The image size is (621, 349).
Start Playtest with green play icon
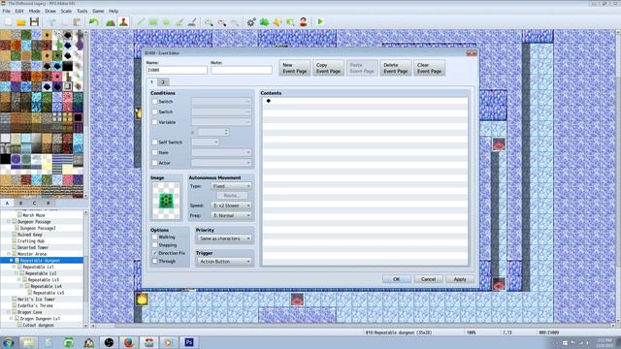click(320, 22)
